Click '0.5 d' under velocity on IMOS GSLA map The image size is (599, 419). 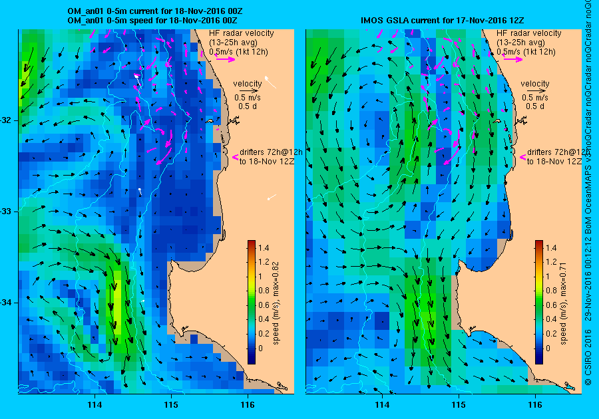(x=535, y=106)
